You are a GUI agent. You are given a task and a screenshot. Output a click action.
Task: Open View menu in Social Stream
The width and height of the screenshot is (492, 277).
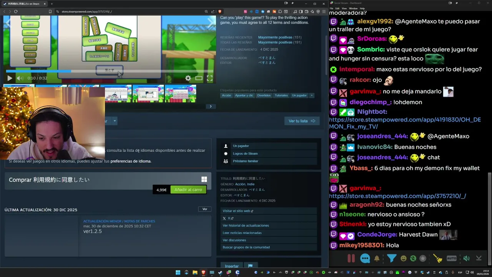pyautogui.click(x=344, y=8)
